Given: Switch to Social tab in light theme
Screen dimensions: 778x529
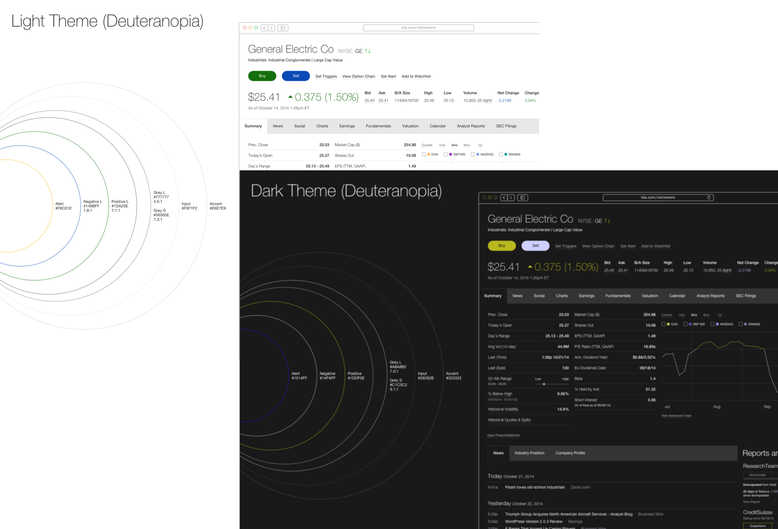Looking at the screenshot, I should [300, 126].
